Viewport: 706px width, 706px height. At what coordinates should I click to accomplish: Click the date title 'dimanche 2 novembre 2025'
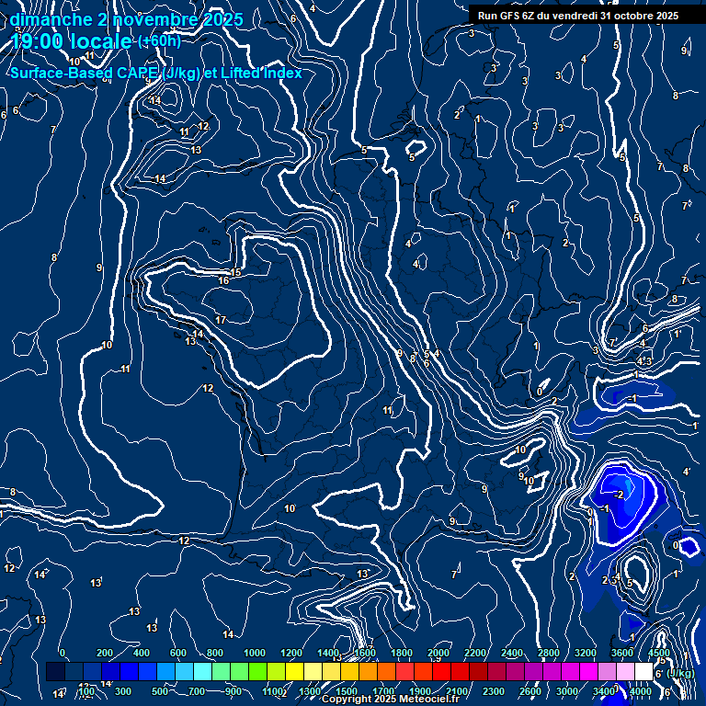[127, 19]
